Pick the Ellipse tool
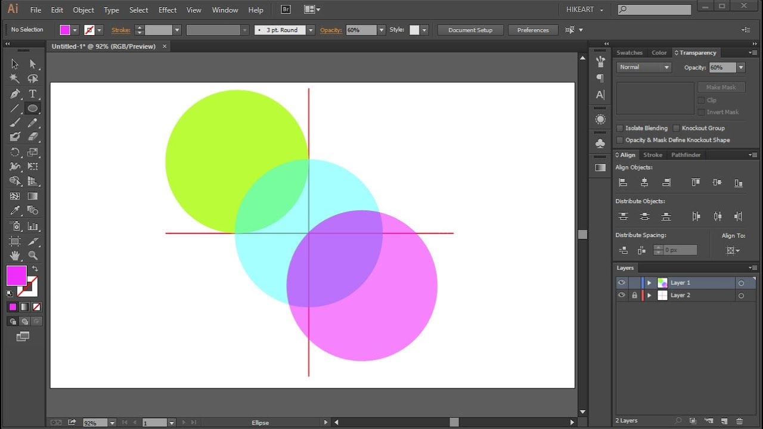The height and width of the screenshot is (429, 763). (33, 108)
